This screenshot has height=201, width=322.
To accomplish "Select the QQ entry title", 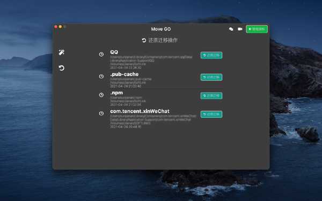I will pyautogui.click(x=114, y=52).
